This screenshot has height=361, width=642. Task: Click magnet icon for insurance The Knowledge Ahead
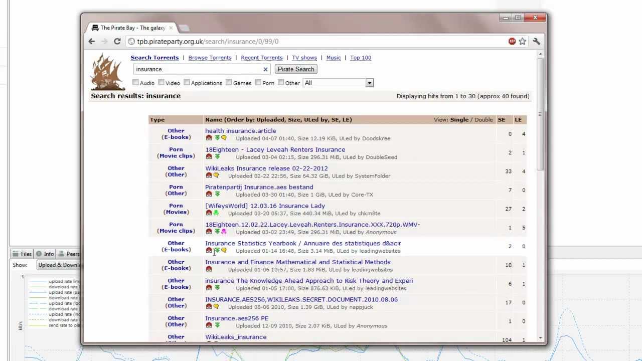(x=209, y=288)
